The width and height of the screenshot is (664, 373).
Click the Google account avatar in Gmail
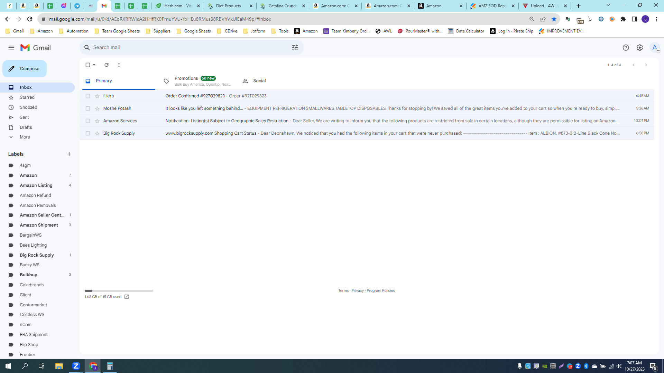tap(655, 48)
